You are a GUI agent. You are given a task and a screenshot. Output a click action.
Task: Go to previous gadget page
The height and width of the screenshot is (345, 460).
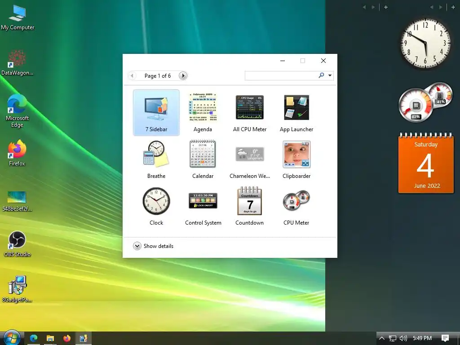(x=132, y=75)
